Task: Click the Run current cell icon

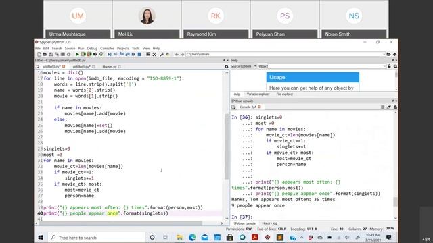Action: (83, 54)
